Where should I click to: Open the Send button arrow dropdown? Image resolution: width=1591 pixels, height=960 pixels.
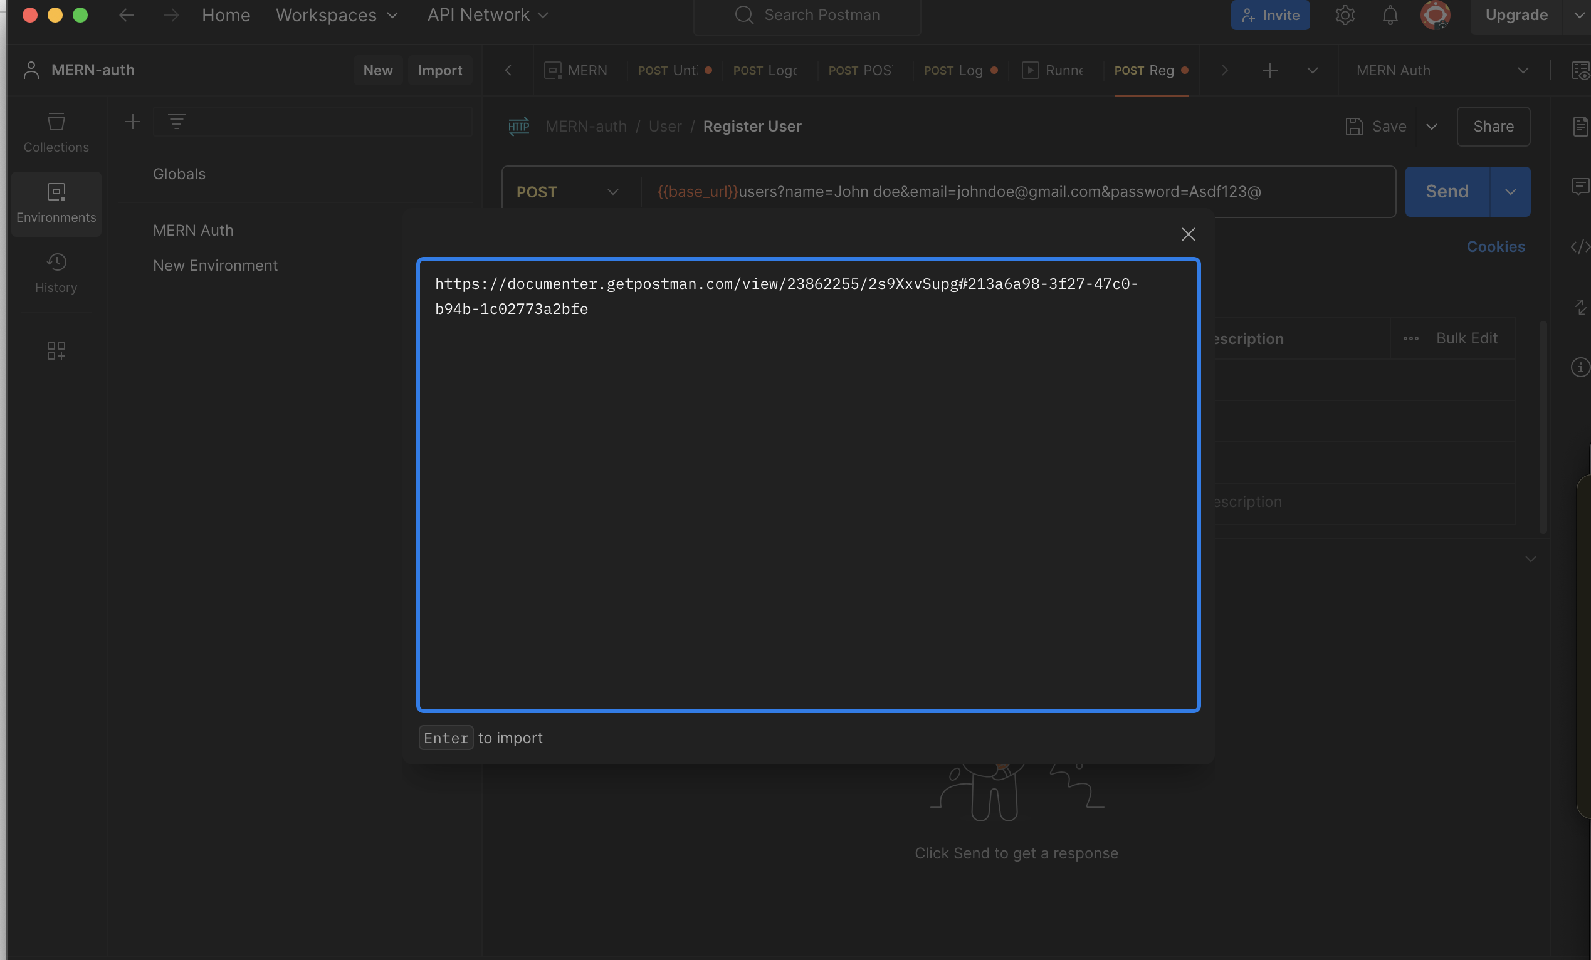1510,192
